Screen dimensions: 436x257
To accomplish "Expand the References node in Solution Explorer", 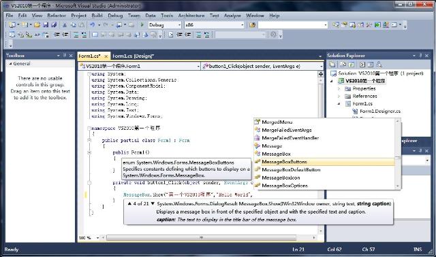I will pos(339,97).
